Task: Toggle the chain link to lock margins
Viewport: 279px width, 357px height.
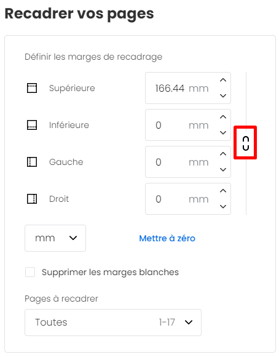Action: coord(246,143)
